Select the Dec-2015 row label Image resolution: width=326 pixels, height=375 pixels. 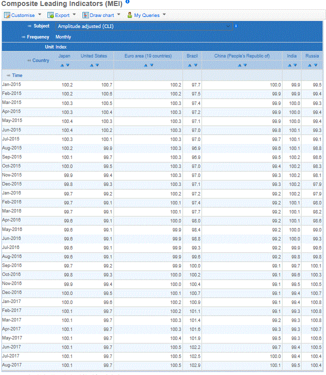click(x=12, y=184)
